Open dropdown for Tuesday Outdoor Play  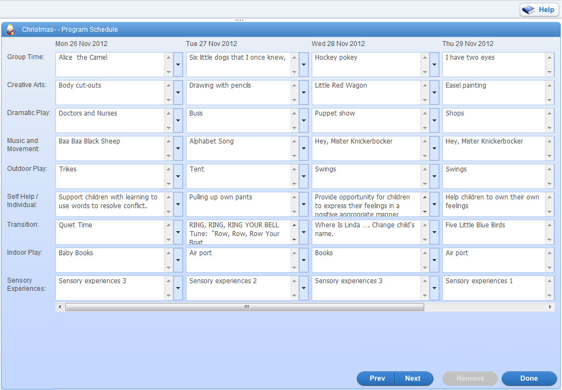[304, 176]
